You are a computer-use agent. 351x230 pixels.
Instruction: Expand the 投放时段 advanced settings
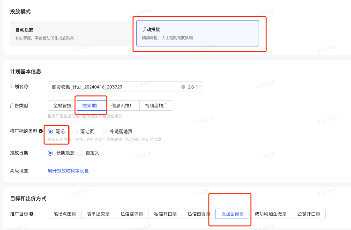point(68,170)
